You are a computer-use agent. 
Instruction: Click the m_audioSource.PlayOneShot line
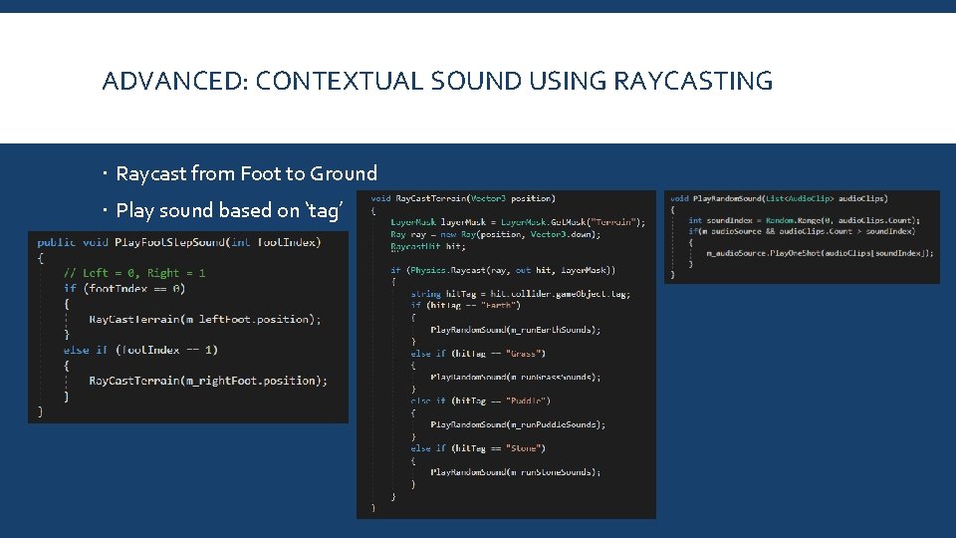point(820,253)
